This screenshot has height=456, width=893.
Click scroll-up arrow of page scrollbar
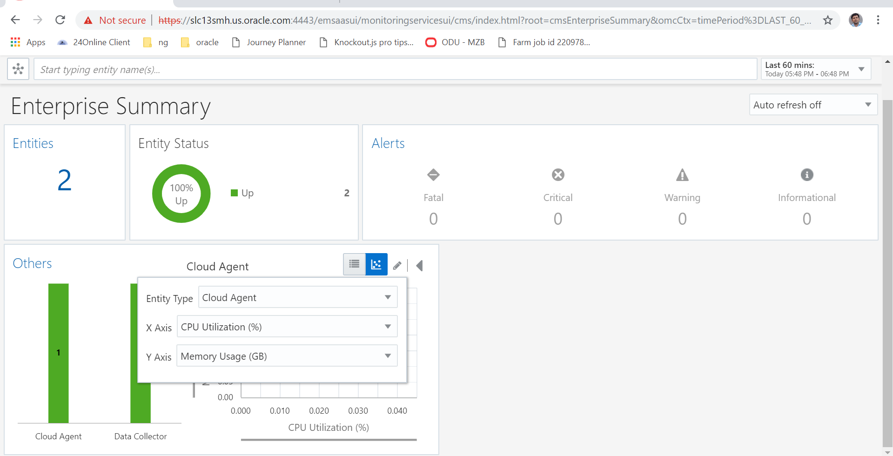887,62
